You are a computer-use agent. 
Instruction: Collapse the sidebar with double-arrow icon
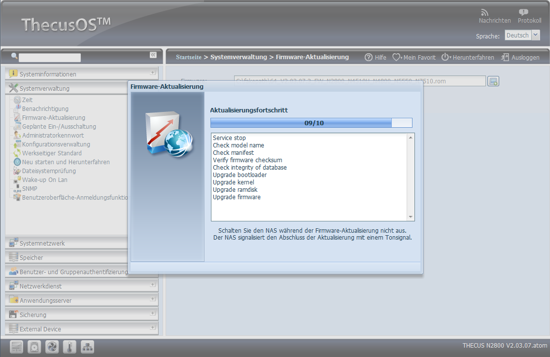click(153, 55)
